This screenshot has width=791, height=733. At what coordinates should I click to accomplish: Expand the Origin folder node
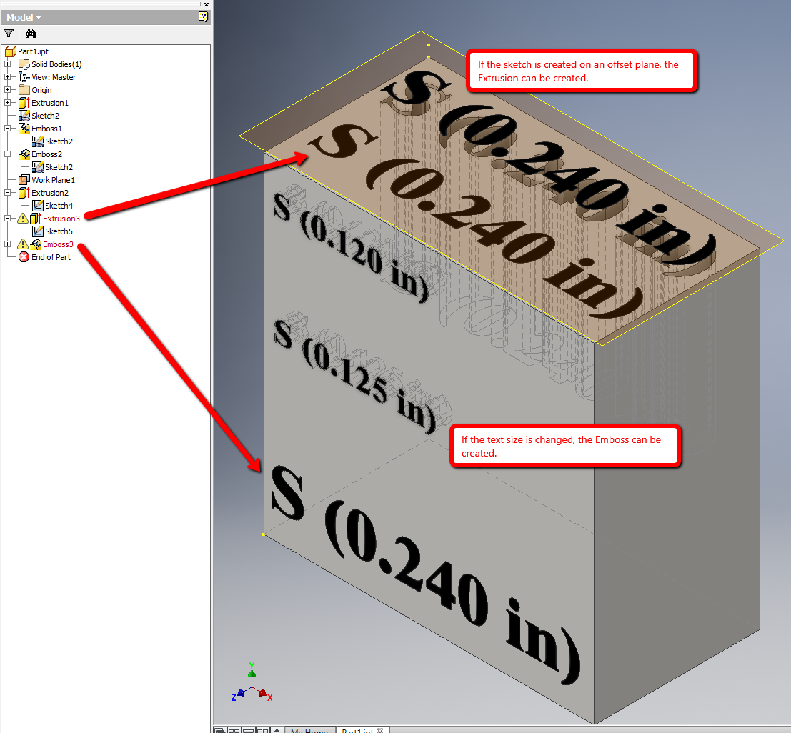(x=8, y=90)
